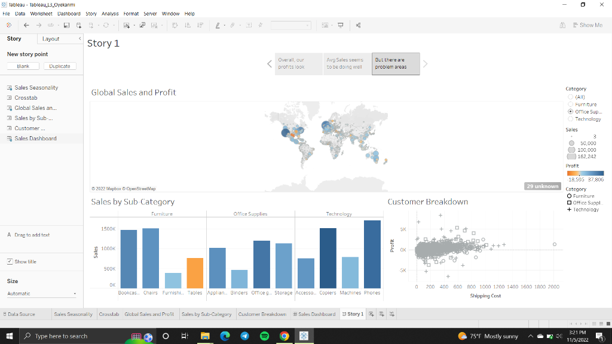
Task: Advance story navigator with the right chevron
Action: [x=426, y=64]
